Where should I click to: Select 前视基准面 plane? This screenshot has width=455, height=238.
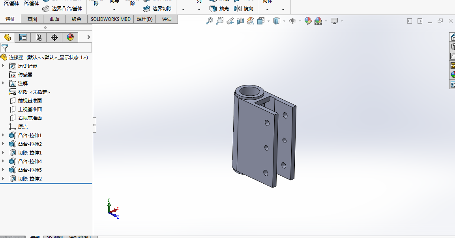(26, 100)
